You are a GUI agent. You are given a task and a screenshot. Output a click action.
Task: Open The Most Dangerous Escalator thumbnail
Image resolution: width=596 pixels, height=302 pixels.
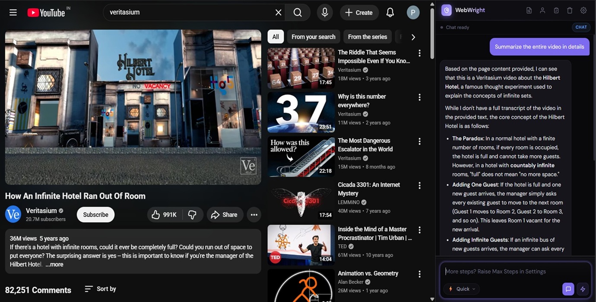coord(301,157)
